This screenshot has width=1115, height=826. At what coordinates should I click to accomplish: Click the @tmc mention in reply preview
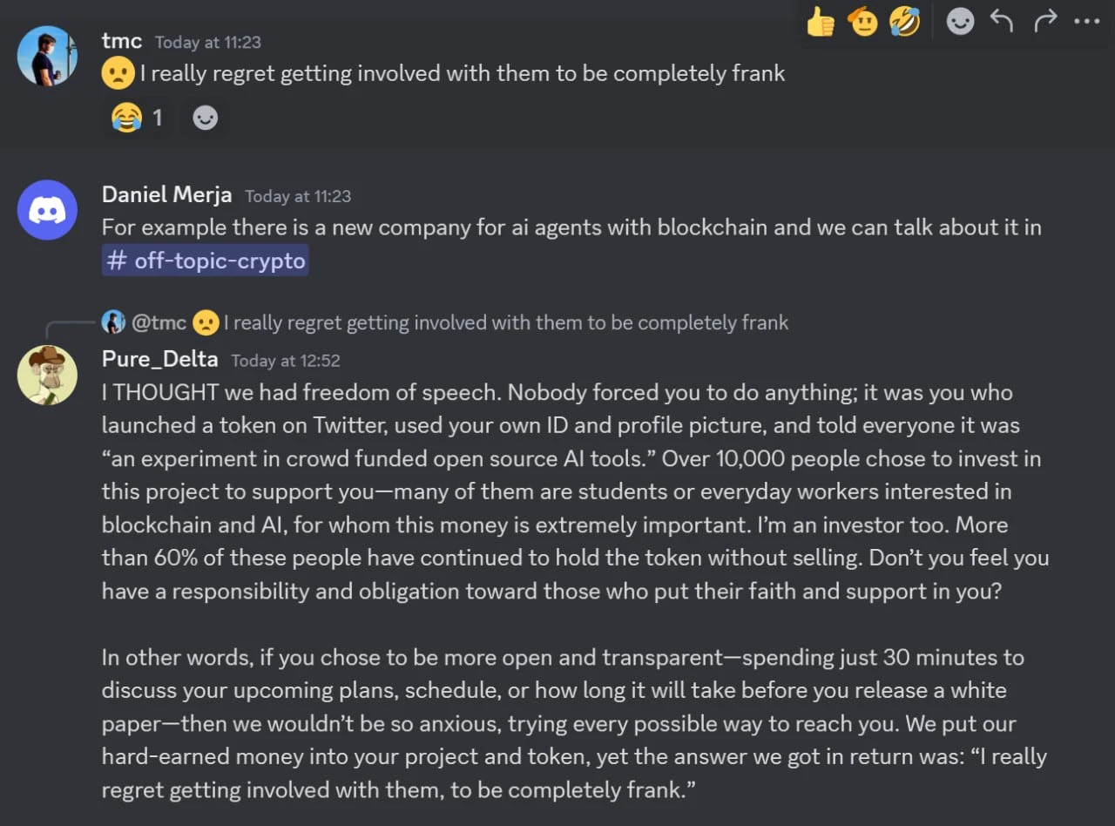click(159, 322)
